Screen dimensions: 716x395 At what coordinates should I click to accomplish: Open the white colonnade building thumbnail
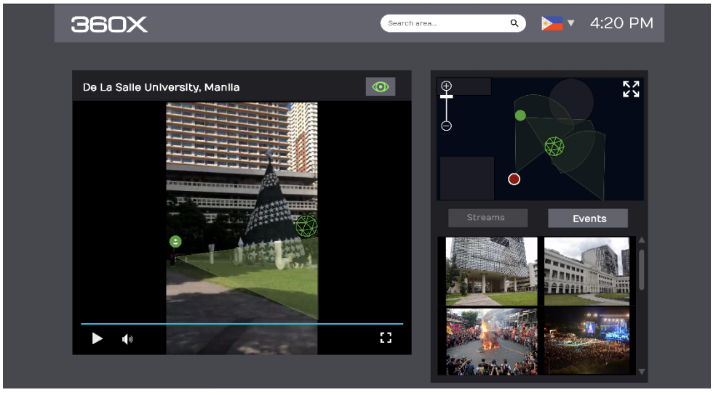[x=586, y=272]
